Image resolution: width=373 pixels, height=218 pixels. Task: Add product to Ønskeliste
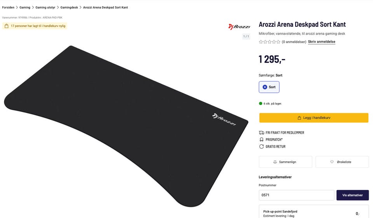coord(342,162)
